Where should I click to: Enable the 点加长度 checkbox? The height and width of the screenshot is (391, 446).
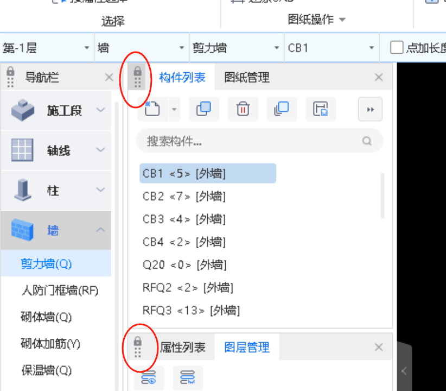[x=397, y=48]
